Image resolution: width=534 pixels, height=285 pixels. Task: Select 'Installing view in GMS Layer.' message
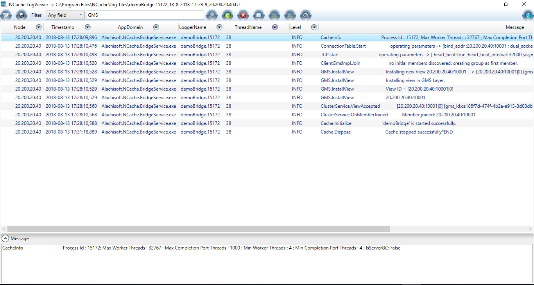pyautogui.click(x=415, y=80)
